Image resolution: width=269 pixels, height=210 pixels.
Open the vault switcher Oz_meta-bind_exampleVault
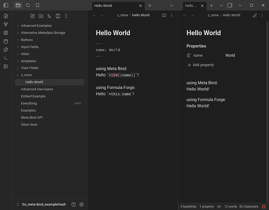41,205
